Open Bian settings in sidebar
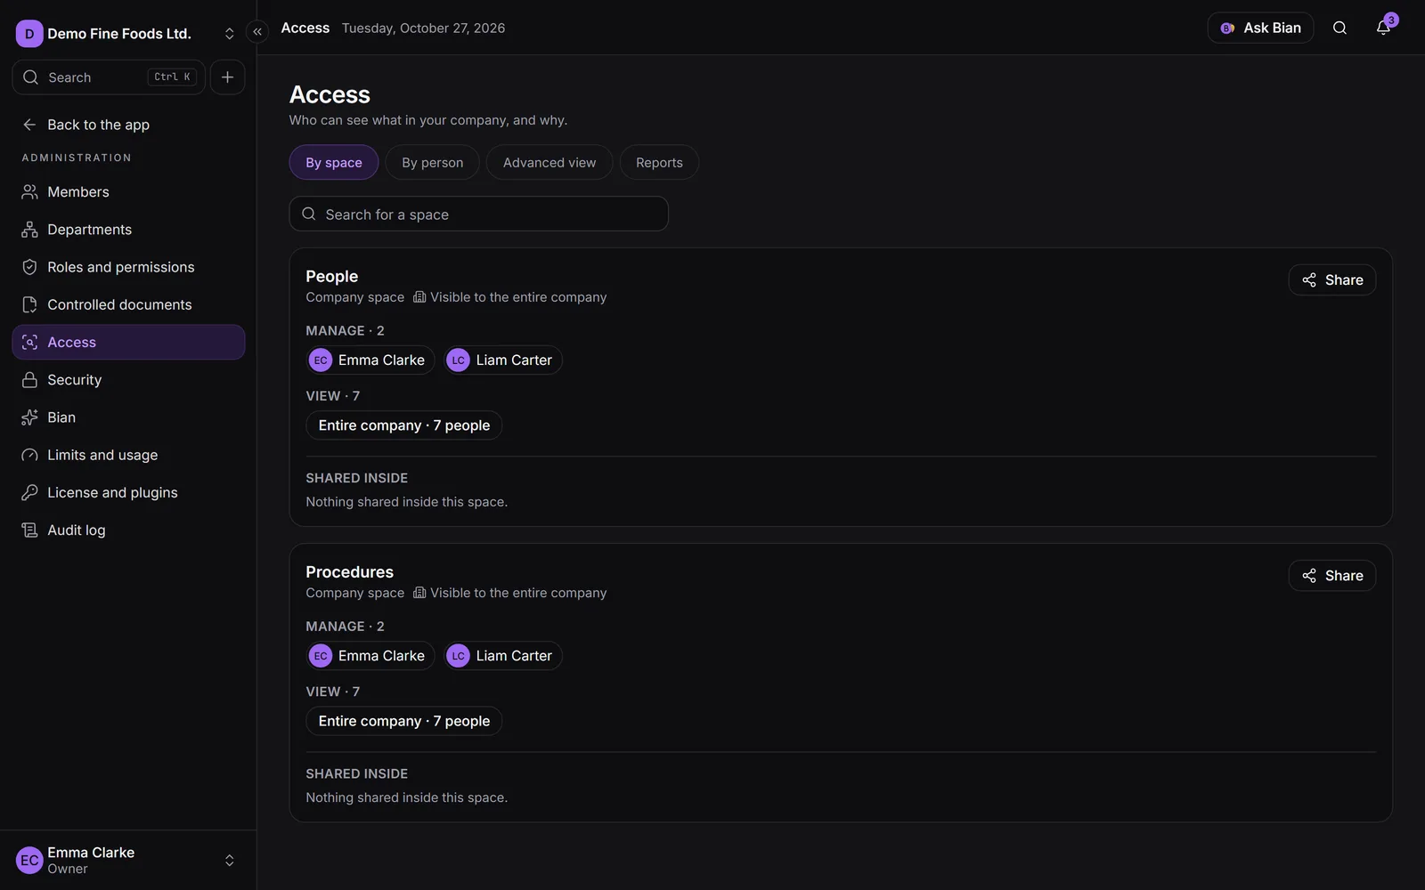Viewport: 1425px width, 890px height. [128, 417]
